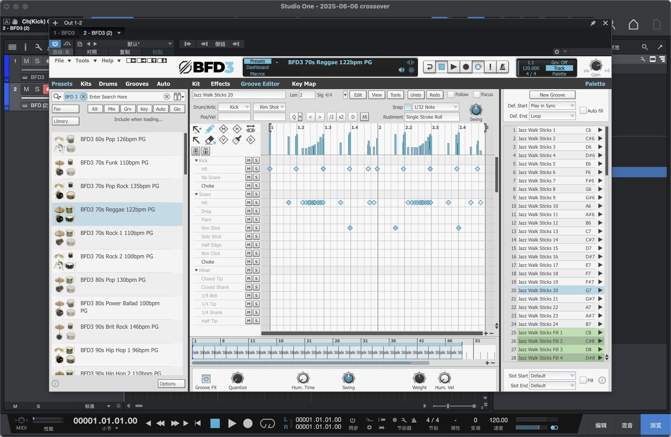Activate the V diamond velocity tool

point(223,140)
